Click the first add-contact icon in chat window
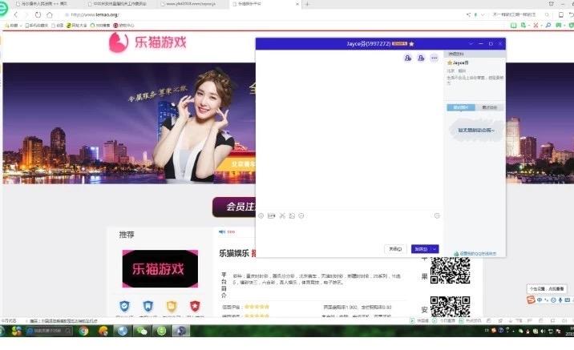 [407, 58]
